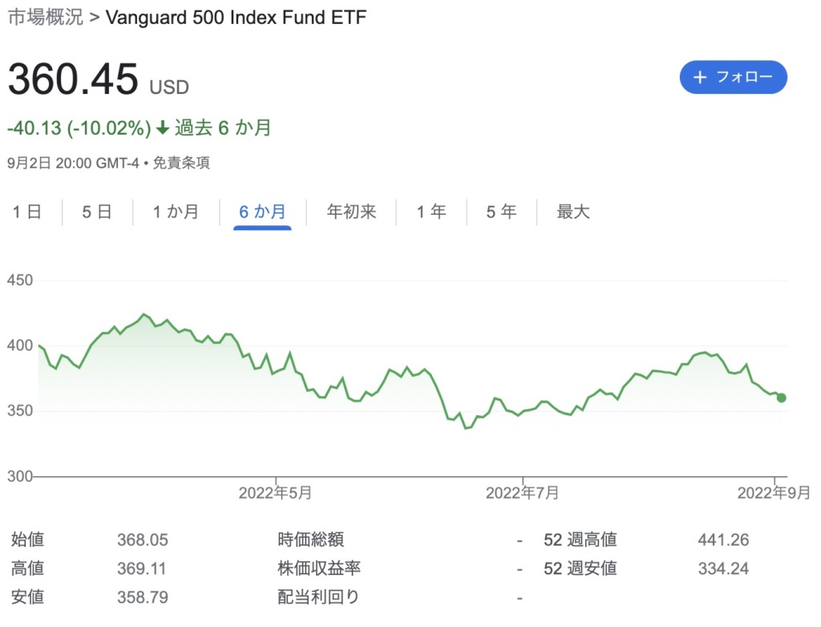Click the 2022年9月 axis label
821x627 pixels.
tap(774, 493)
